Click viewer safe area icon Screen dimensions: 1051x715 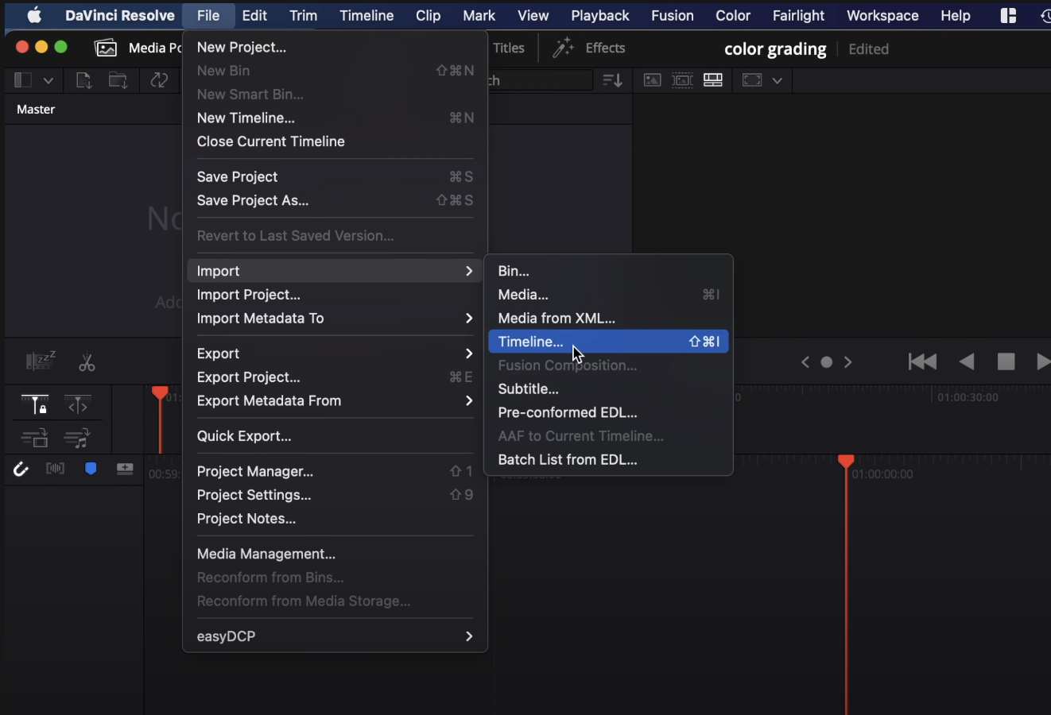pos(752,80)
